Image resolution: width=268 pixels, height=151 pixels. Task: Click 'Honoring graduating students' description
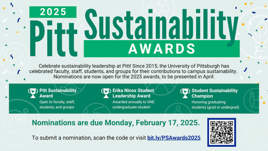[215, 105]
